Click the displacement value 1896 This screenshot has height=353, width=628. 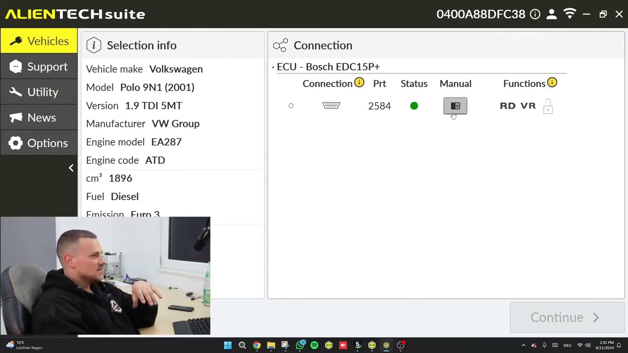point(120,178)
